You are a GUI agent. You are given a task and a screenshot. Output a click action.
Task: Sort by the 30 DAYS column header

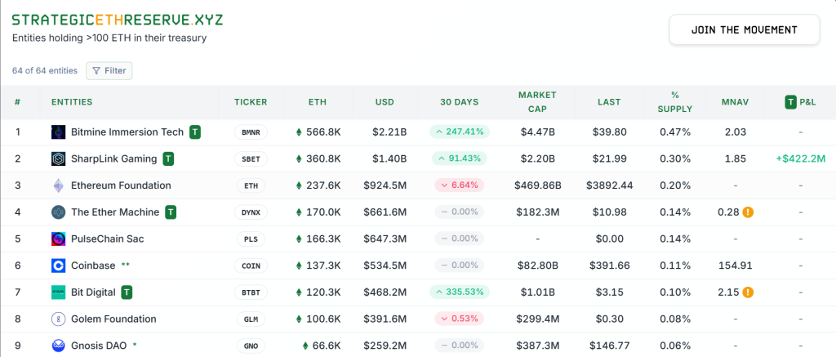click(x=459, y=102)
